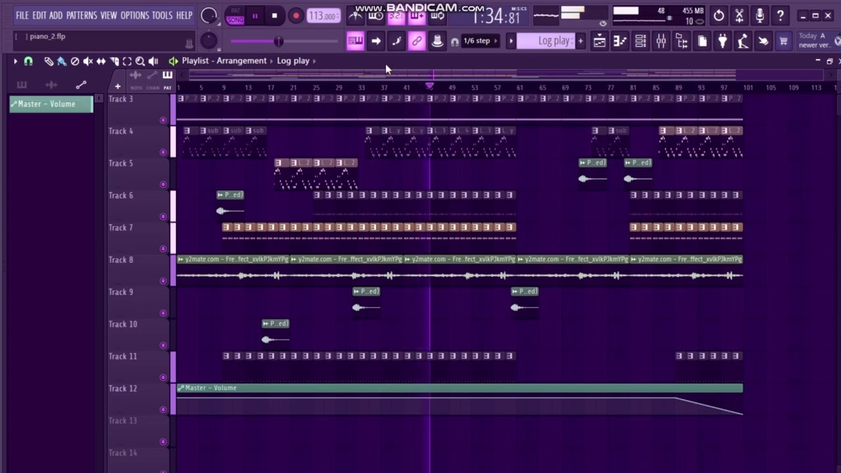Open the Browser panel
841x473 pixels.
(x=681, y=41)
